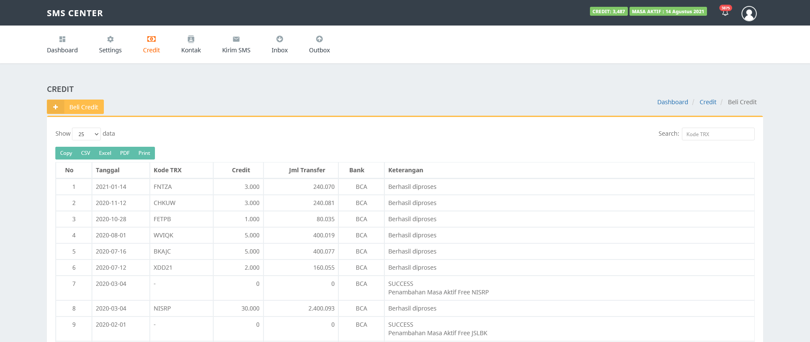
Task: Select transaction code XDD21 cell
Action: coord(181,268)
